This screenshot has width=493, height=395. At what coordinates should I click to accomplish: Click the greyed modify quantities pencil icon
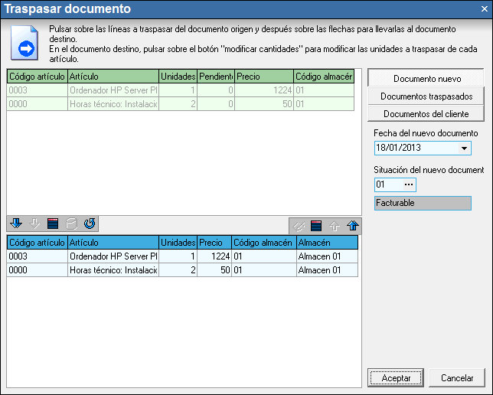[299, 226]
